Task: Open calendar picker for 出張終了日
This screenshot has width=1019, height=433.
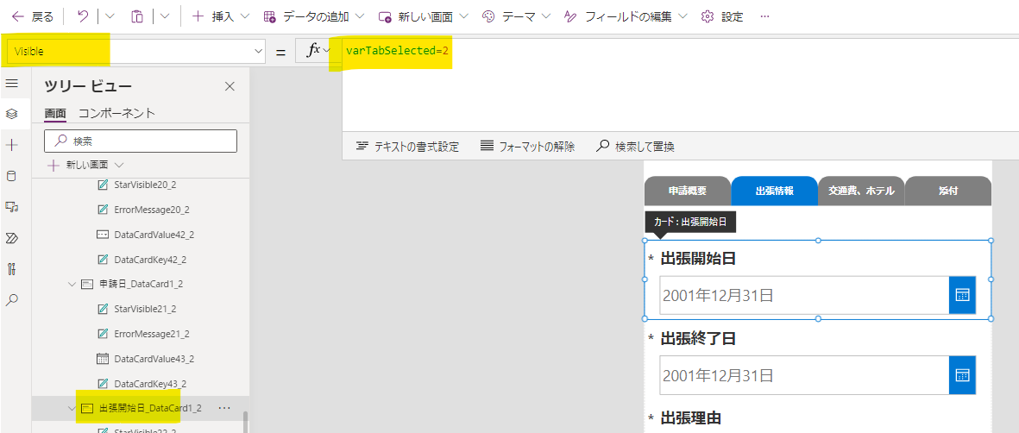Action: click(x=962, y=375)
